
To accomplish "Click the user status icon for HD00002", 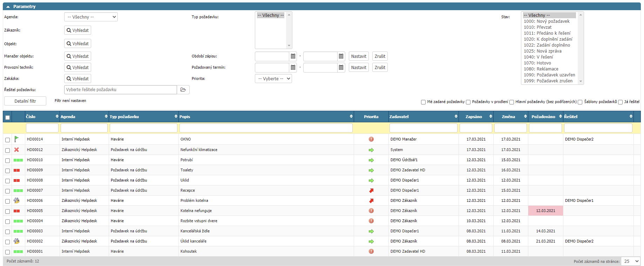I will pyautogui.click(x=16, y=241).
